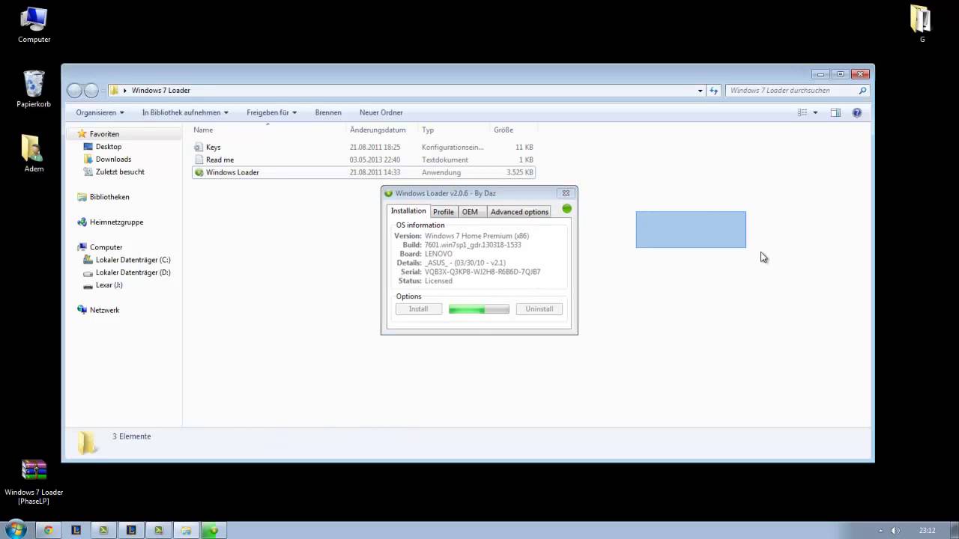
Task: Open Lokaler Datenträger (C:)
Action: pos(133,260)
